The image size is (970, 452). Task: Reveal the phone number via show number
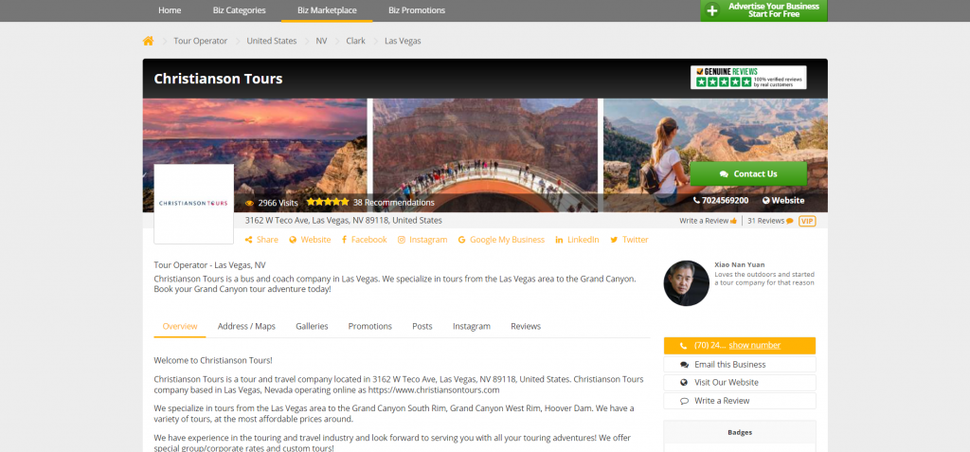(754, 345)
